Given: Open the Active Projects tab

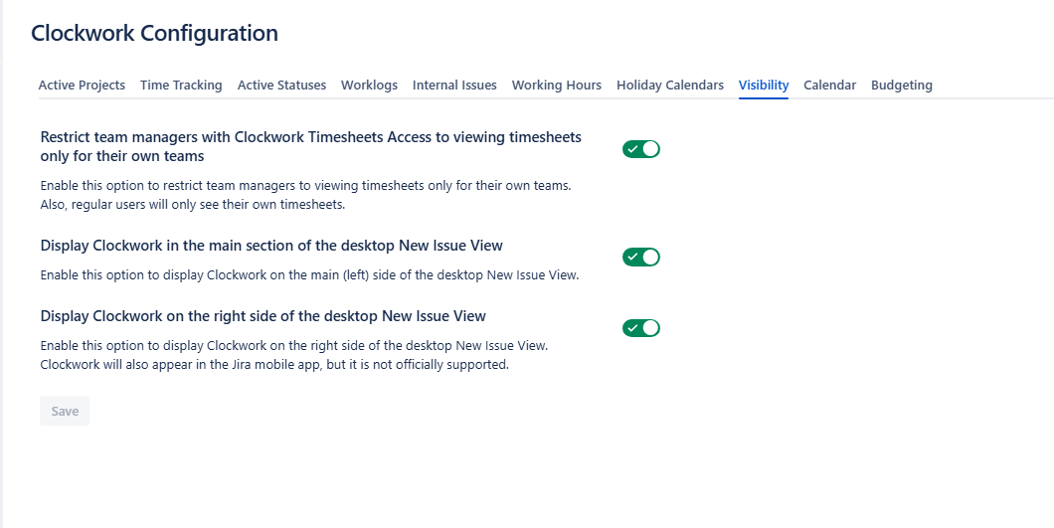Looking at the screenshot, I should [82, 86].
